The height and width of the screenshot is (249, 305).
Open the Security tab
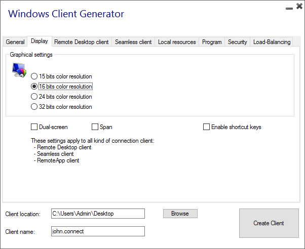(237, 42)
